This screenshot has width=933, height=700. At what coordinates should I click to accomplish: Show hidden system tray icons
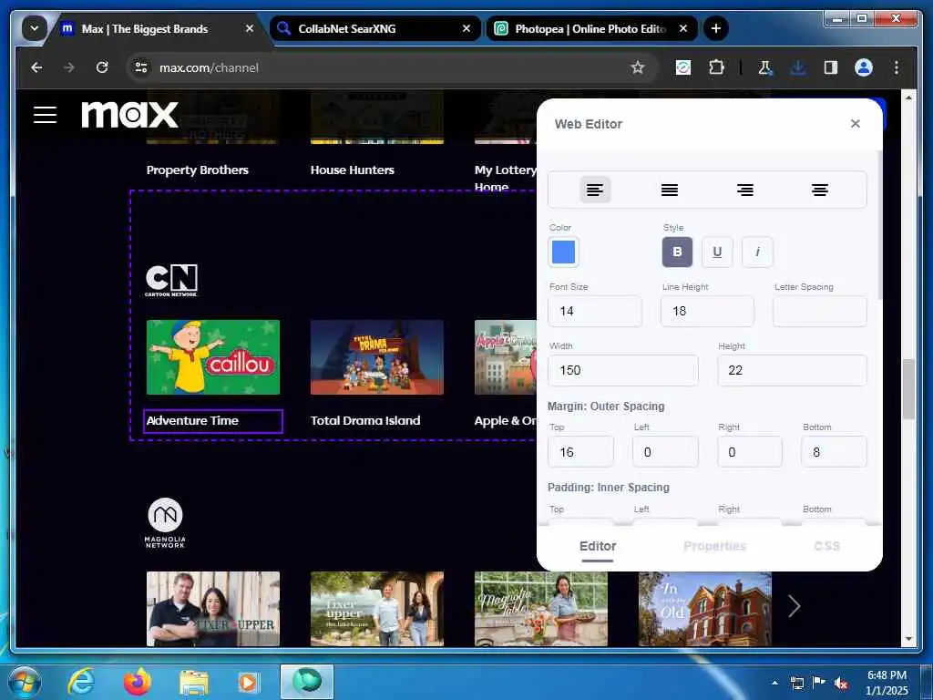coord(774,683)
